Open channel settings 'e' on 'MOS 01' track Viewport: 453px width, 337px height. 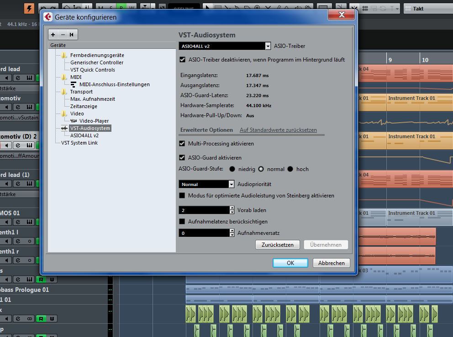(x=18, y=222)
